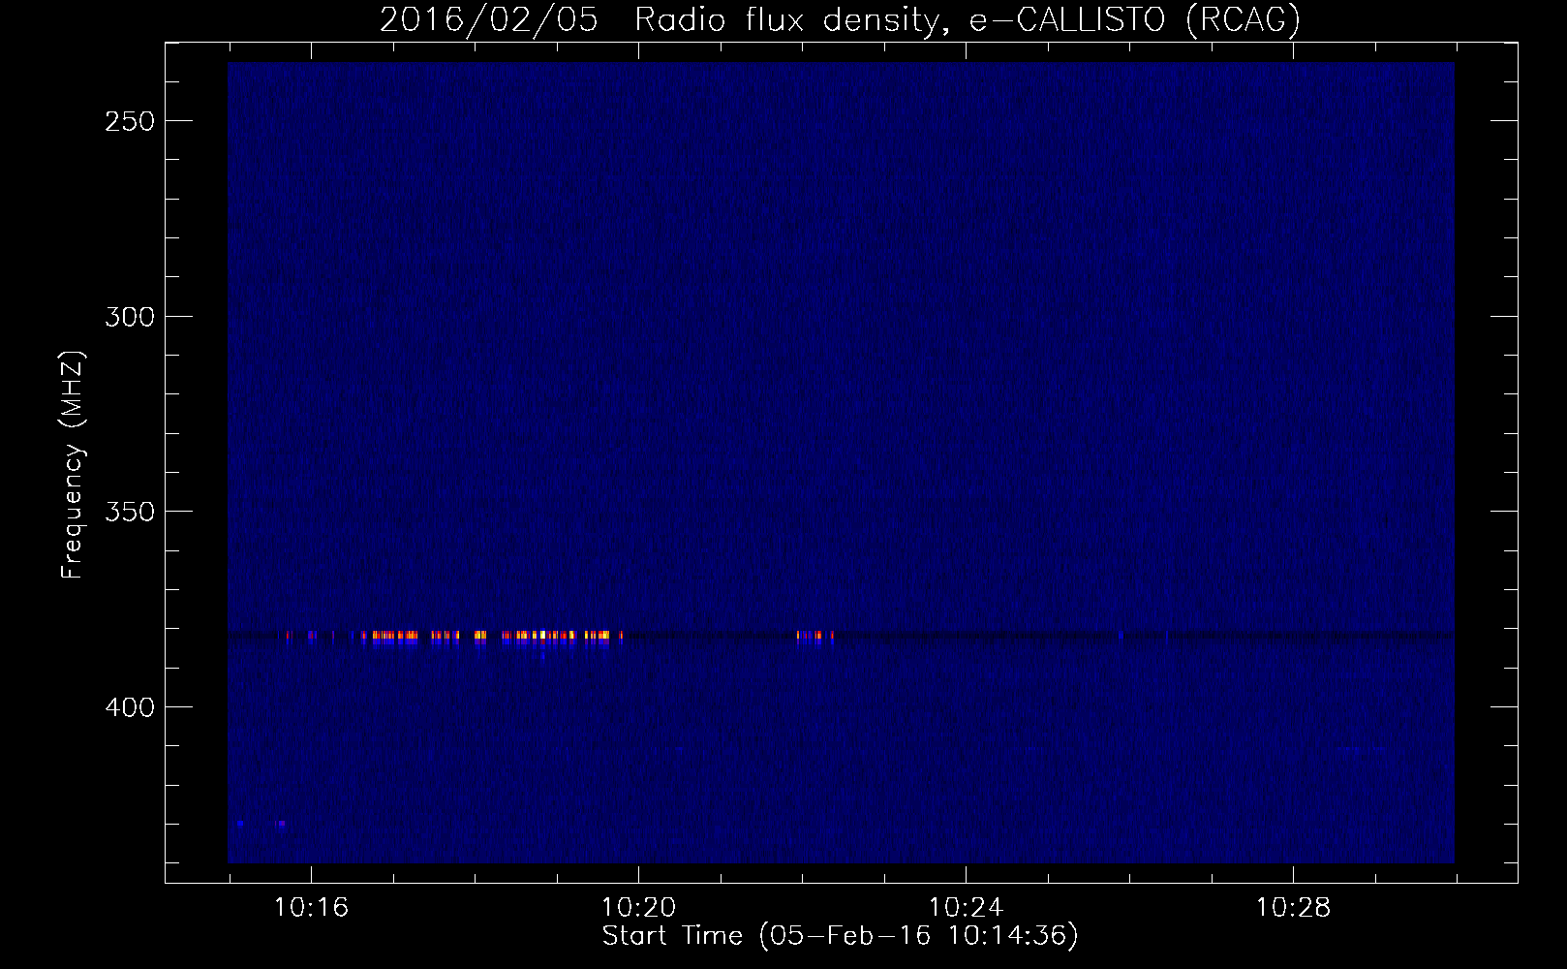This screenshot has height=969, width=1567.
Task: Click the 'Start Time (05-Feb-16 10:14:36)' label
Action: pyautogui.click(x=840, y=936)
